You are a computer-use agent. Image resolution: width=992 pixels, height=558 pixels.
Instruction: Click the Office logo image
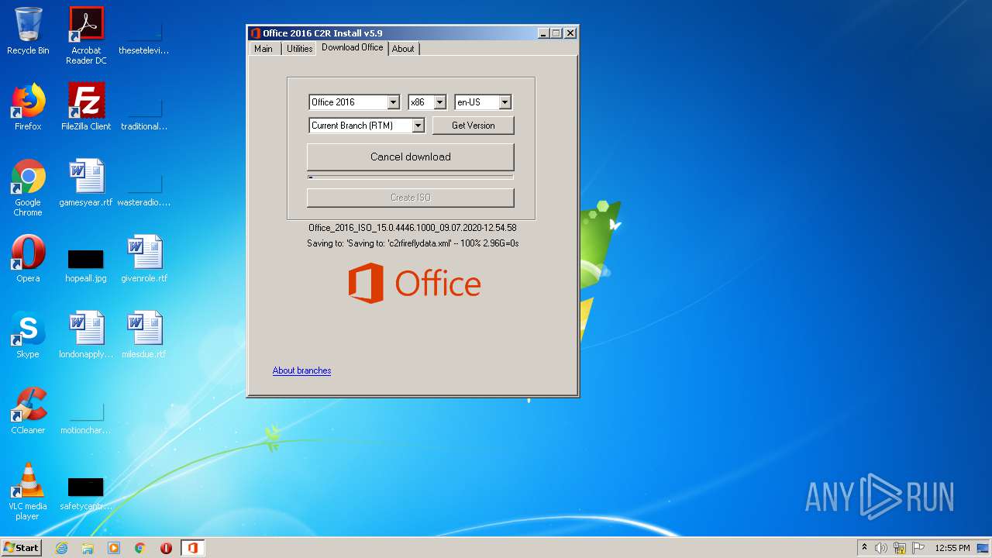coord(415,283)
